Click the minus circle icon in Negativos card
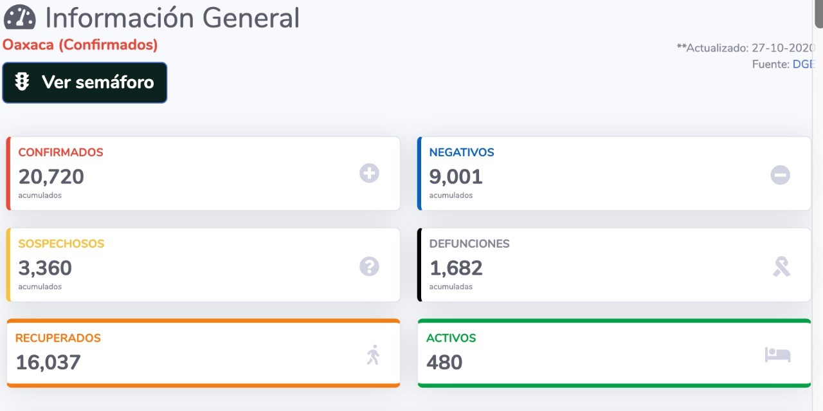Screen dimensions: 823x411 click(x=781, y=174)
